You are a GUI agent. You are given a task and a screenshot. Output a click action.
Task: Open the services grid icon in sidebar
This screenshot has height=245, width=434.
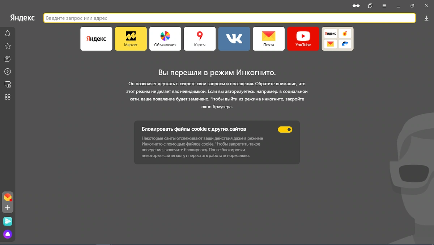coord(8,97)
